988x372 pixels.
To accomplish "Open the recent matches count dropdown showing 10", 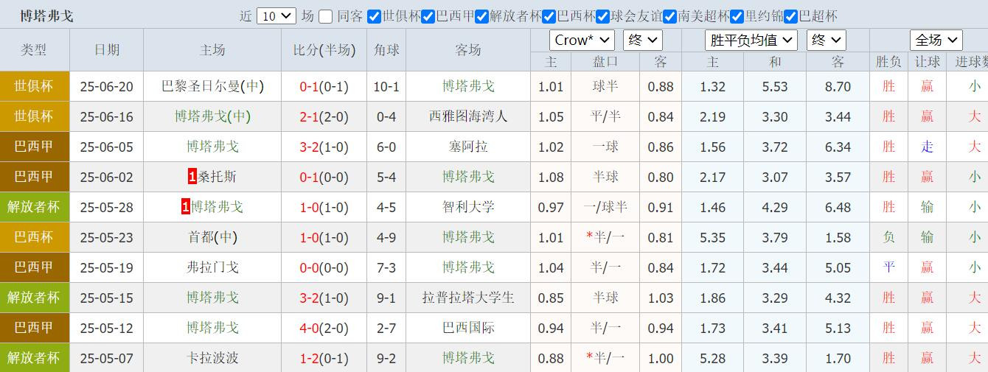I will tap(276, 16).
